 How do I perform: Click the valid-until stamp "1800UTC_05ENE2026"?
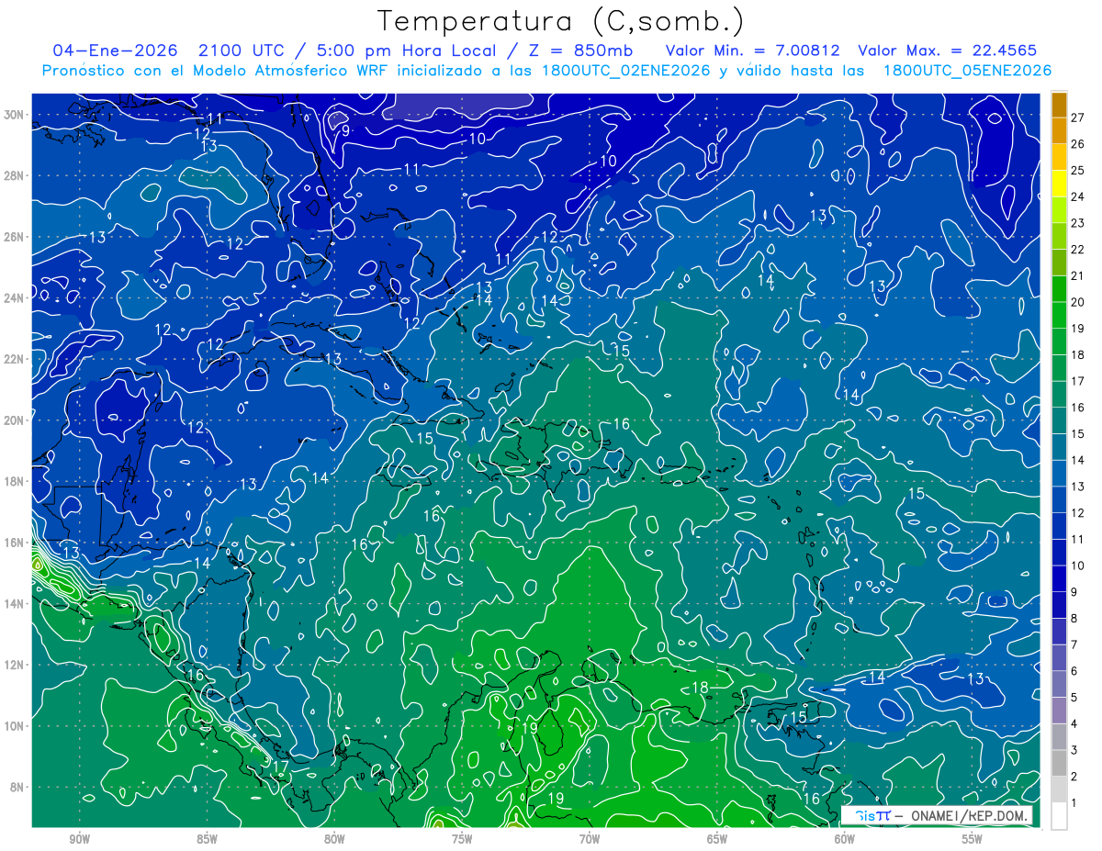click(967, 71)
